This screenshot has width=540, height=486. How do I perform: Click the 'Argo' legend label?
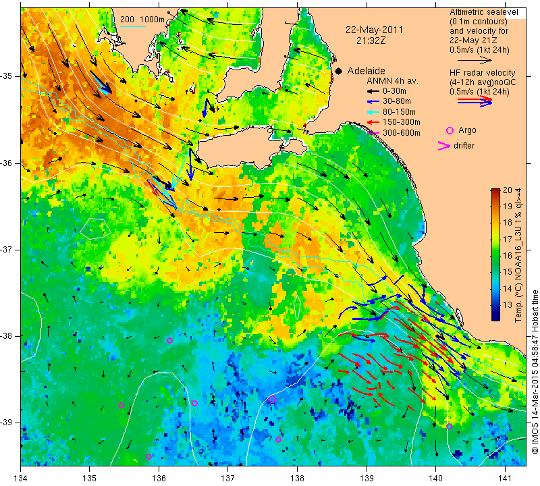click(x=467, y=130)
